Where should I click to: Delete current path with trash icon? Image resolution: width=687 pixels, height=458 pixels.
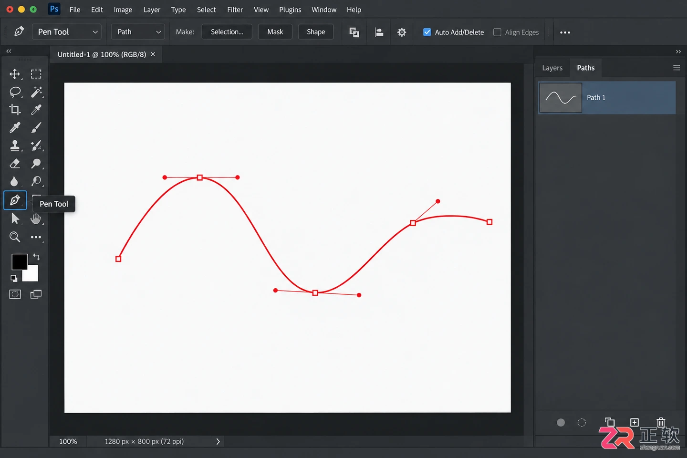click(x=661, y=422)
